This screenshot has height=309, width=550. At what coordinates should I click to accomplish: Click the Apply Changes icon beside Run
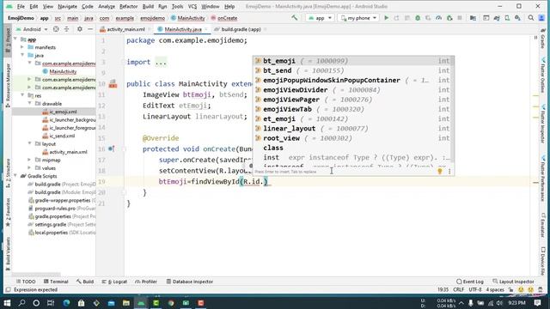coord(396,18)
